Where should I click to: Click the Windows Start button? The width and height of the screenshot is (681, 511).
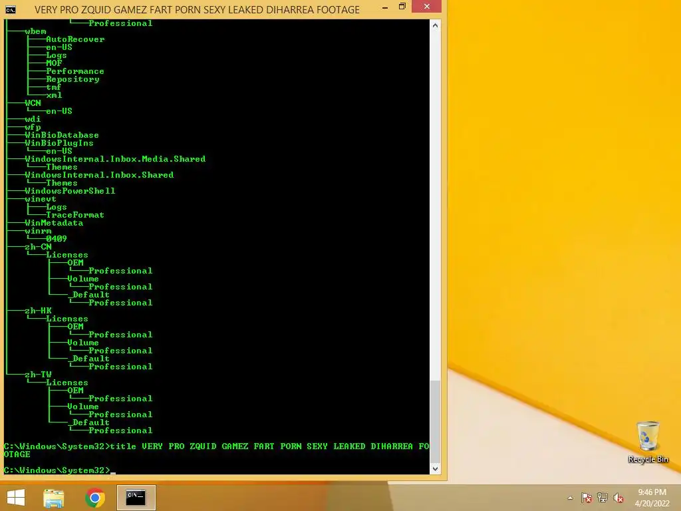[16, 498]
